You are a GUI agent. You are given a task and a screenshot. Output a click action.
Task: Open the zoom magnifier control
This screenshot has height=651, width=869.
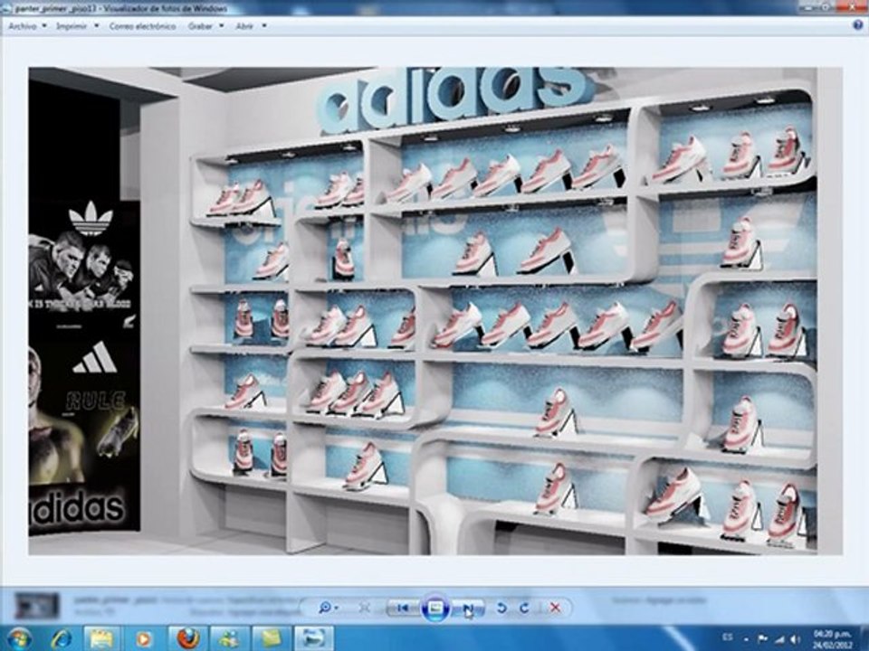(327, 608)
